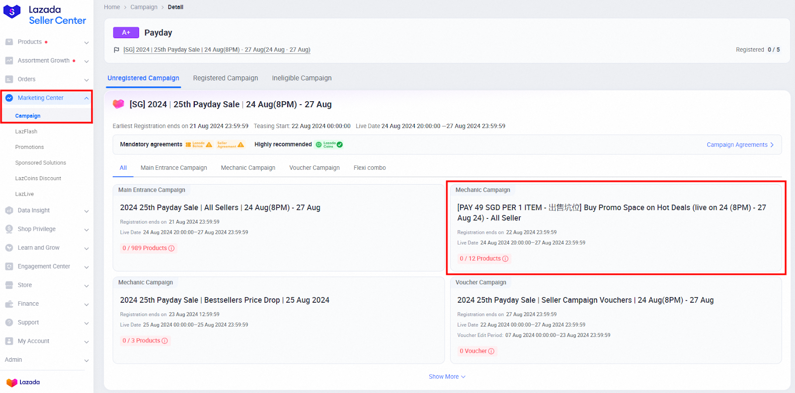Click the Seller Agreement warning icon
The height and width of the screenshot is (393, 795).
tap(241, 145)
